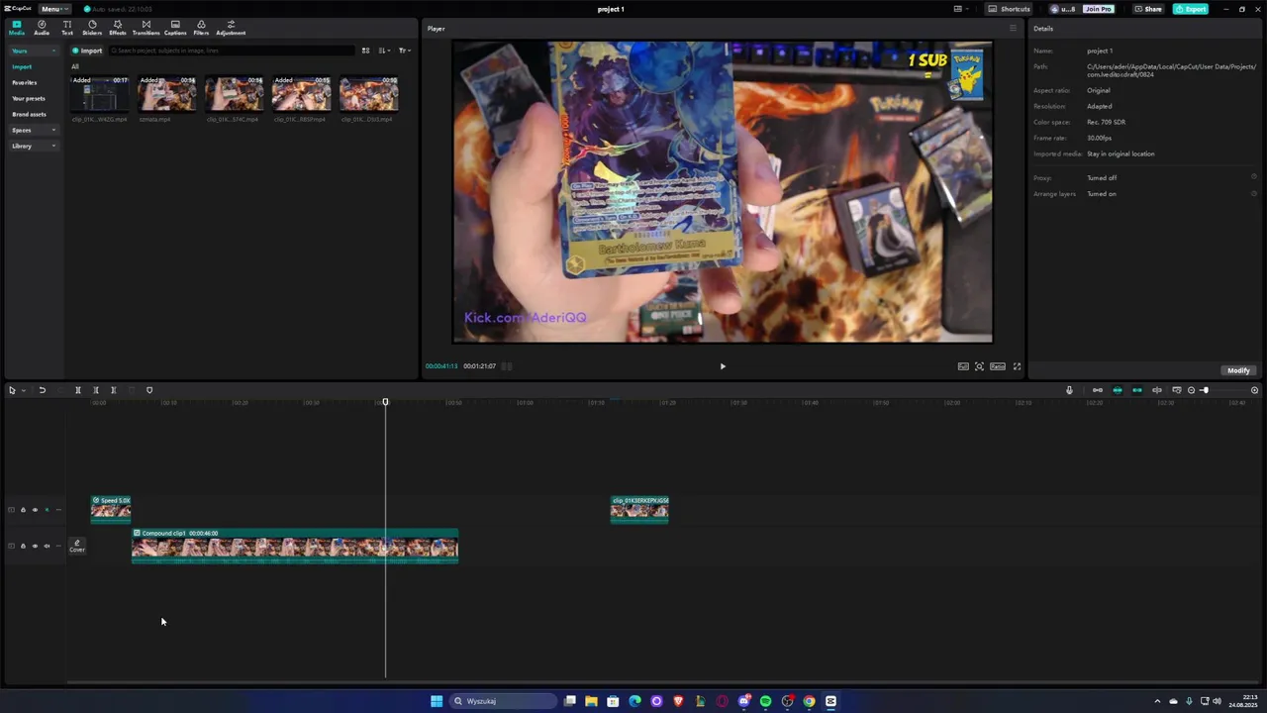Click the search project input field

(x=232, y=51)
